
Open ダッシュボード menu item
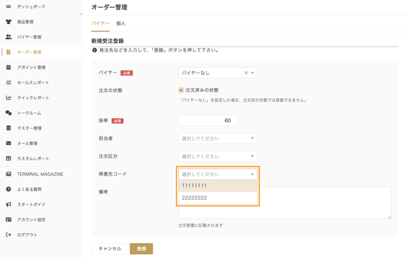click(31, 7)
